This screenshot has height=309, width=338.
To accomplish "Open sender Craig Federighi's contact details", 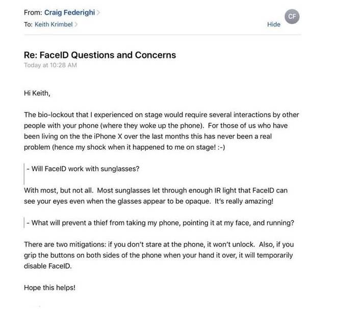I will [73, 13].
